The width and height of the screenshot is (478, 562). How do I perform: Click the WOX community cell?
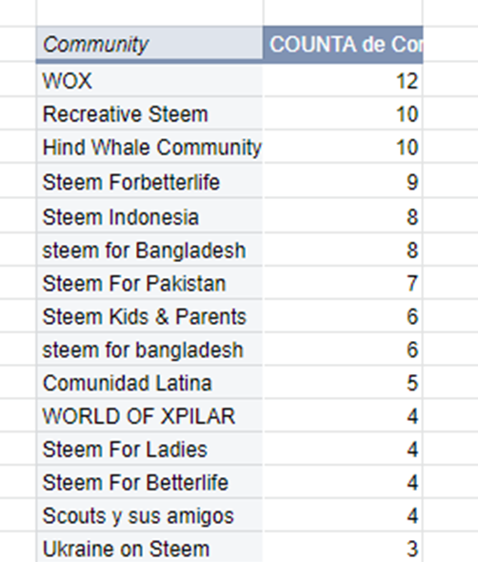pyautogui.click(x=149, y=81)
